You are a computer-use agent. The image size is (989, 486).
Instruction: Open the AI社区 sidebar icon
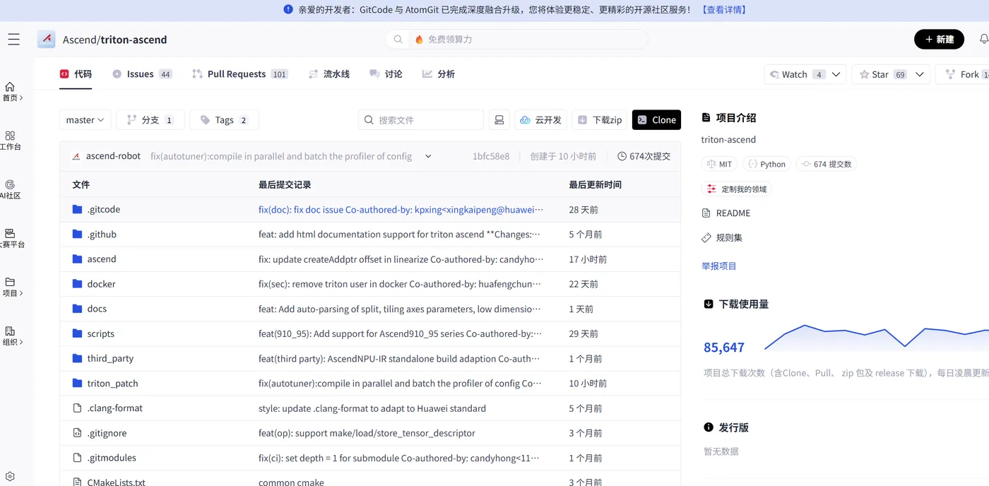coord(10,184)
